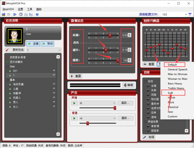The height and width of the screenshot is (148, 194).
Task: Click the waveform chart toolbar icon
Action: 26,14
